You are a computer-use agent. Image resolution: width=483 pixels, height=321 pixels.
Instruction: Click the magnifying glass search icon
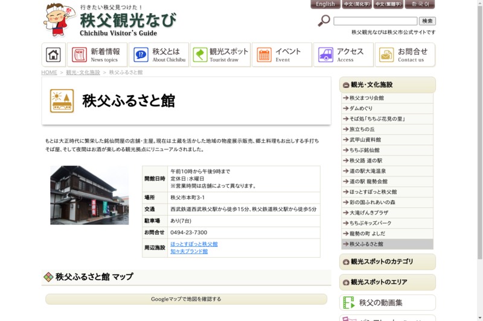pos(324,21)
